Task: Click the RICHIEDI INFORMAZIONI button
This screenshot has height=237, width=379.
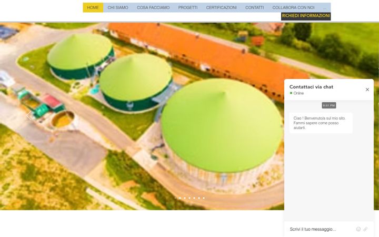Action: [x=306, y=16]
